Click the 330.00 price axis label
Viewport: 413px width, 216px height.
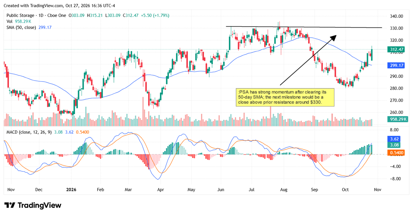(x=396, y=28)
